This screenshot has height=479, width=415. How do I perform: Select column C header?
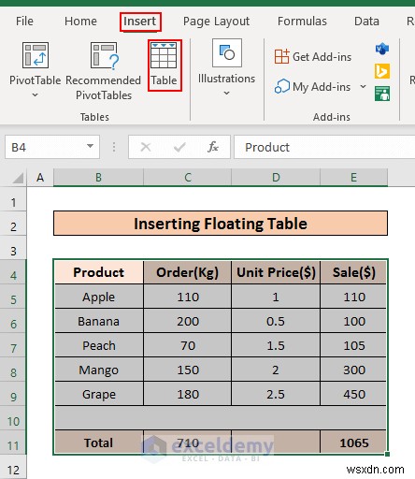pyautogui.click(x=188, y=178)
